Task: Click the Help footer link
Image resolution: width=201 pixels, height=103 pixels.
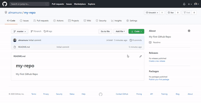Action: point(83,94)
